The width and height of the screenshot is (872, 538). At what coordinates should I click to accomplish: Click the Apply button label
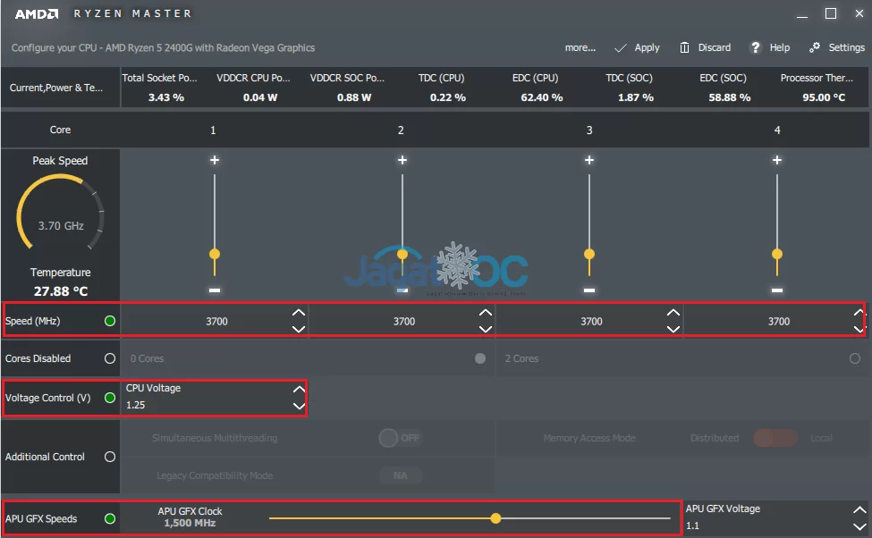point(647,47)
